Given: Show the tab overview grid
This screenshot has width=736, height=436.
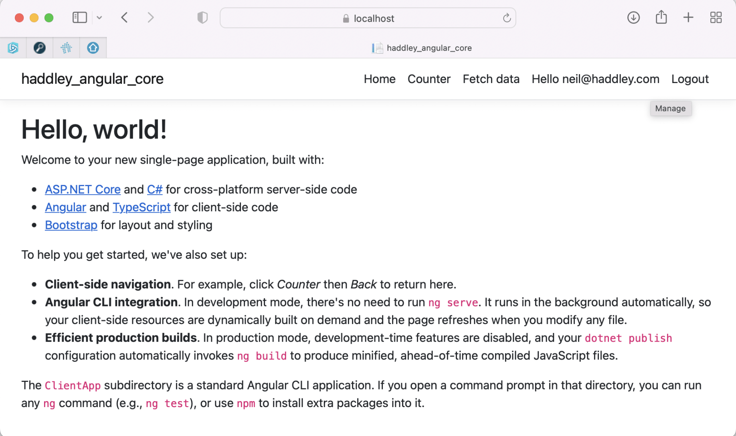Looking at the screenshot, I should [716, 18].
